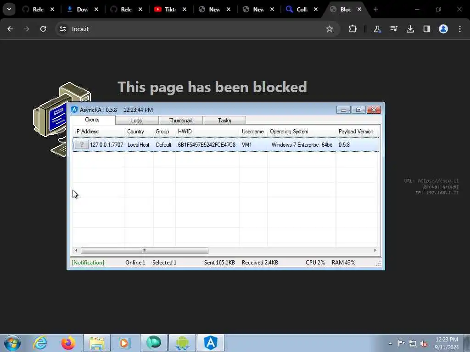Image resolution: width=470 pixels, height=352 pixels.
Task: Open the Windows Start menu
Action: (x=12, y=343)
